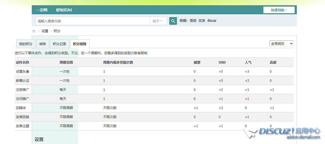Expand the 快捷导航 quick navigation menu
325x144 pixels.
(279, 10)
